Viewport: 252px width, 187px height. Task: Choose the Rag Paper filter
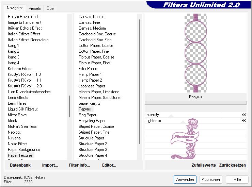point(88,115)
